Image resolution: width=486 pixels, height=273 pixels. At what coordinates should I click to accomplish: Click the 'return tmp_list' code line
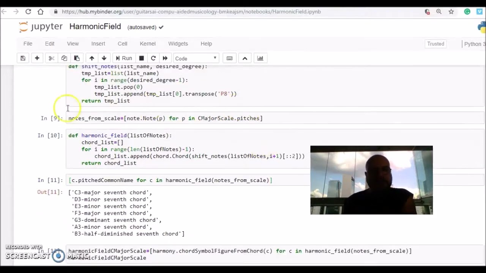pyautogui.click(x=106, y=101)
